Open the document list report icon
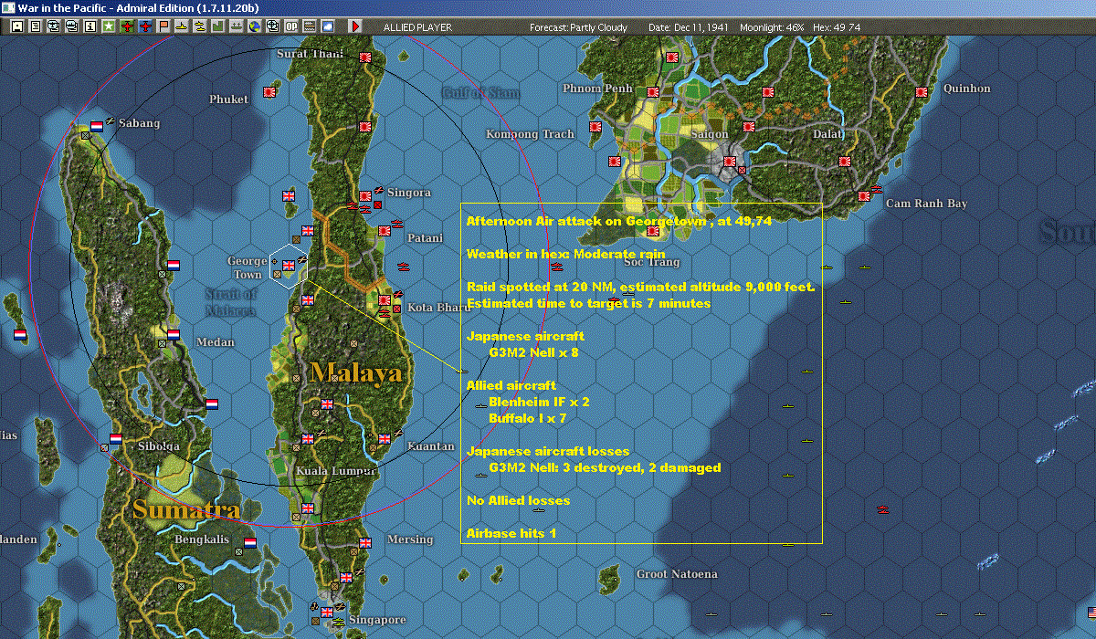Viewport: 1096px width, 639px height. coord(35,26)
